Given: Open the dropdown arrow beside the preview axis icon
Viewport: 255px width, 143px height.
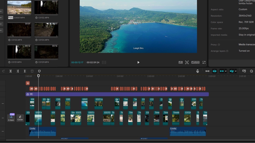Looking at the screenshot, I should point(236,71).
